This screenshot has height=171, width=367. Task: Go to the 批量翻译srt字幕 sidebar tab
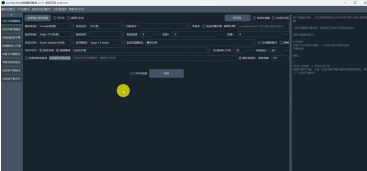coord(12,46)
